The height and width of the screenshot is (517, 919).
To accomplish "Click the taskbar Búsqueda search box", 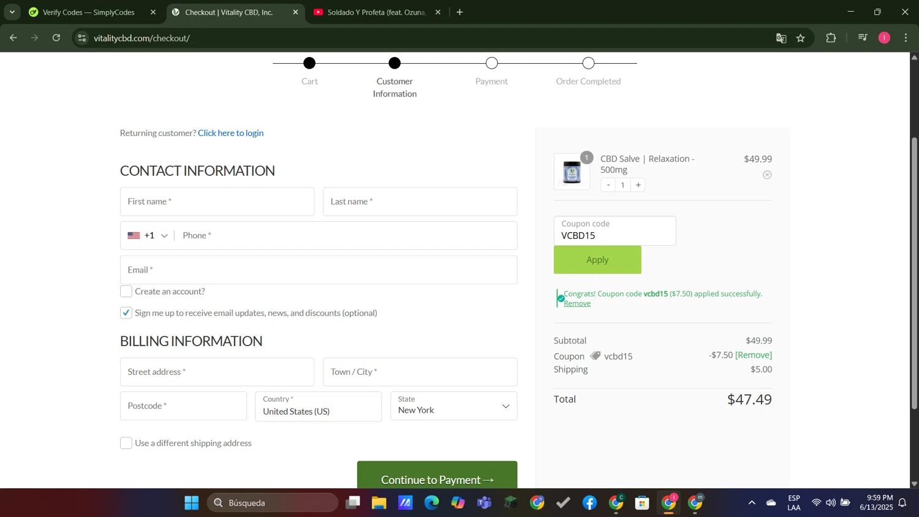I will [x=273, y=503].
